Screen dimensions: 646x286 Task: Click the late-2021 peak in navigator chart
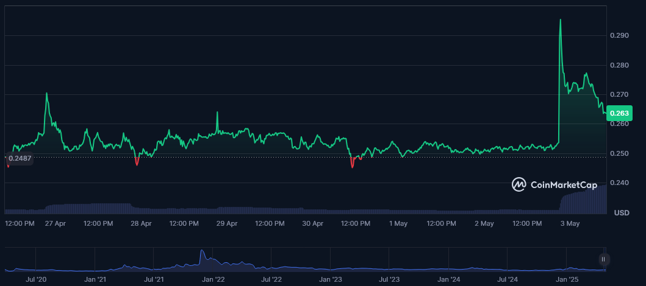202,250
